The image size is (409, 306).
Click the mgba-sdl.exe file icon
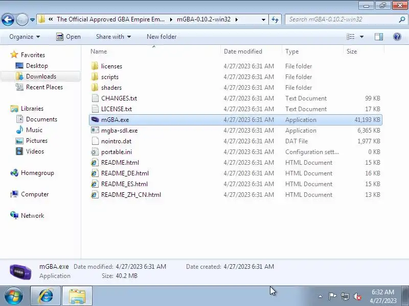[x=95, y=131]
